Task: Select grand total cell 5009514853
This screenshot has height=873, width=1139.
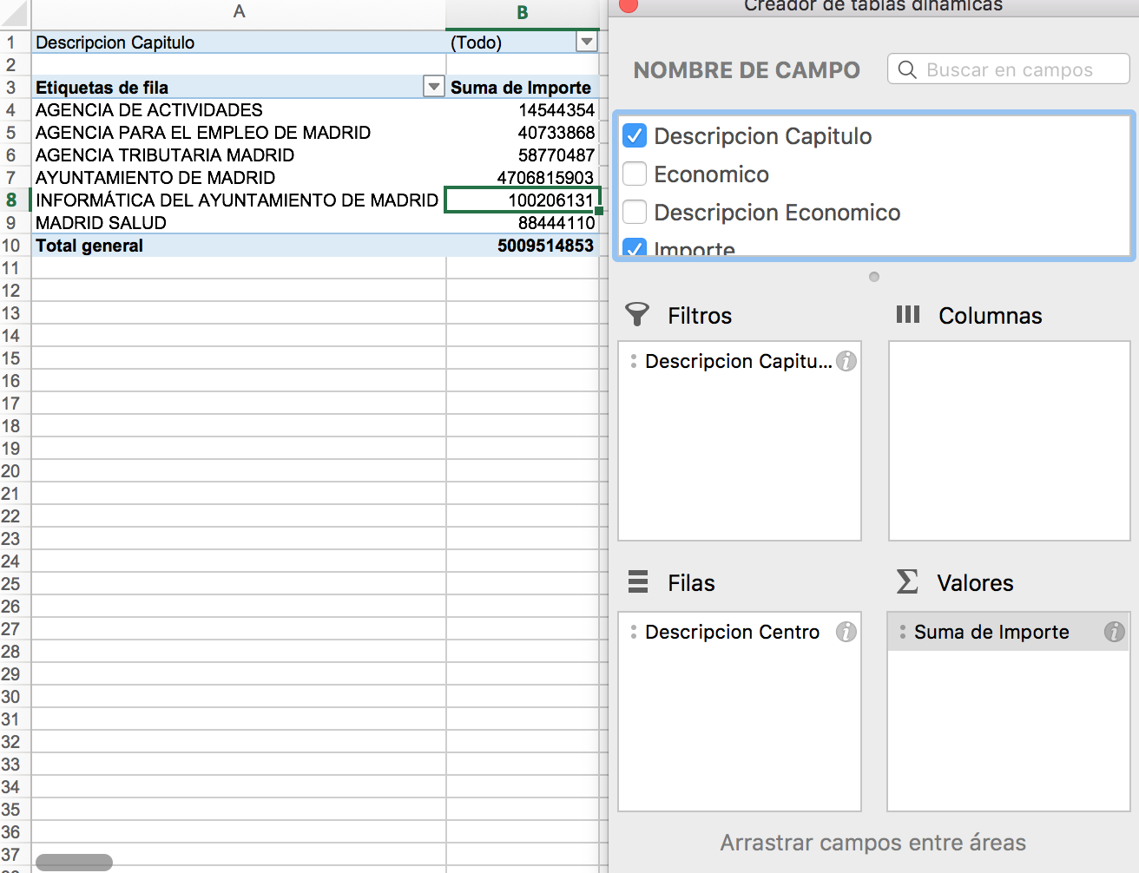Action: [x=522, y=245]
